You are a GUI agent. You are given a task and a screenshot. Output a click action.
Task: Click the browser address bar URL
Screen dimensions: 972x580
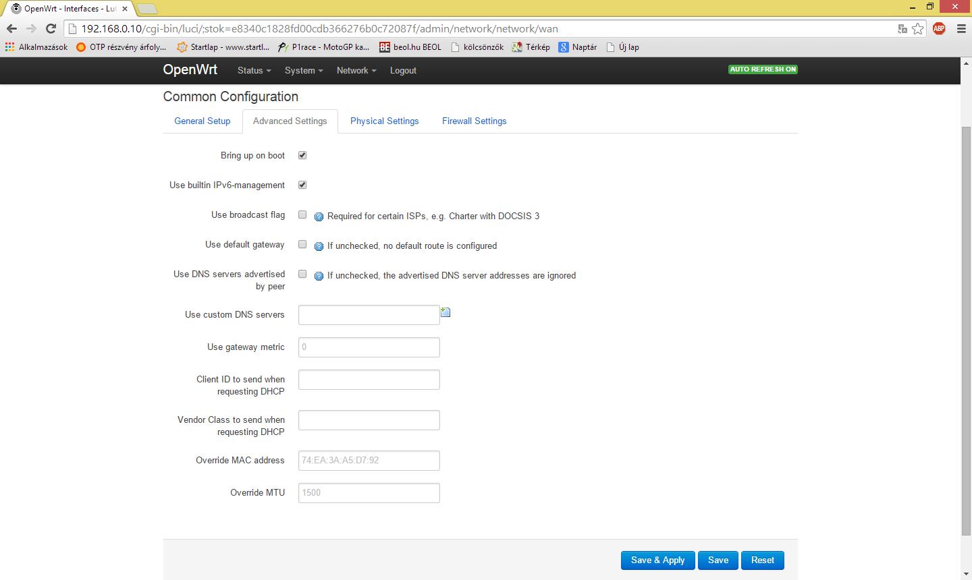coord(319,29)
